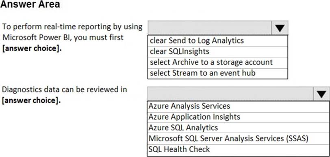Click the empty diagnostics answer combo box

(230, 94)
